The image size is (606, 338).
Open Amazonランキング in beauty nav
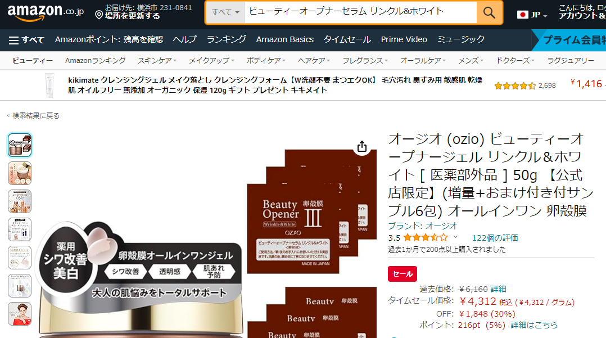pos(95,60)
